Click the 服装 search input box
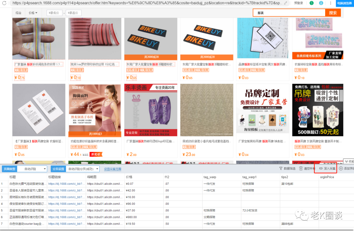This screenshot has width=354, height=231. pos(289,13)
